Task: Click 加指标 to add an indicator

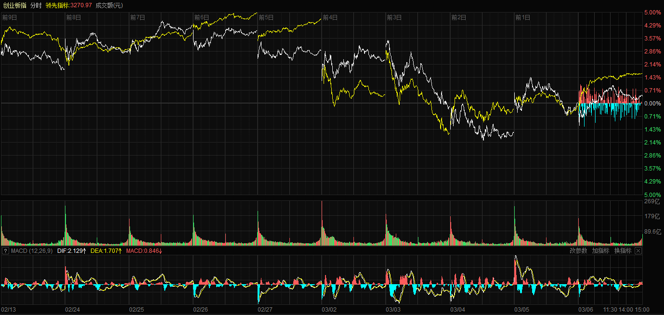Action: [x=600, y=251]
